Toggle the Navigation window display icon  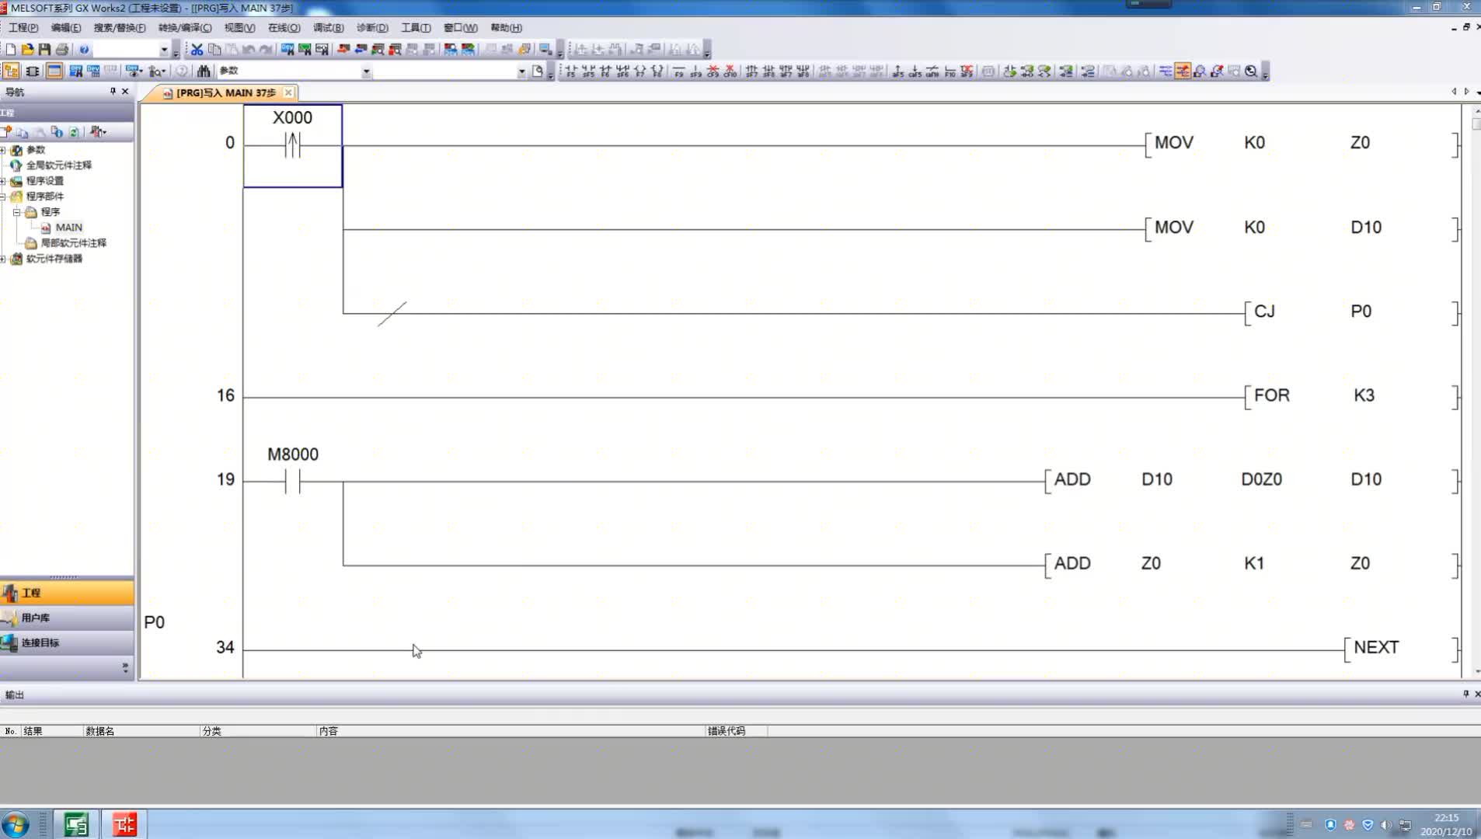pyautogui.click(x=11, y=71)
